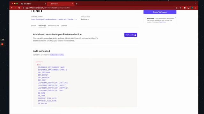Open the live deployment URL link

[54, 19]
